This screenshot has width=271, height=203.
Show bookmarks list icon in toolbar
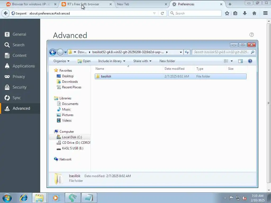(235, 13)
